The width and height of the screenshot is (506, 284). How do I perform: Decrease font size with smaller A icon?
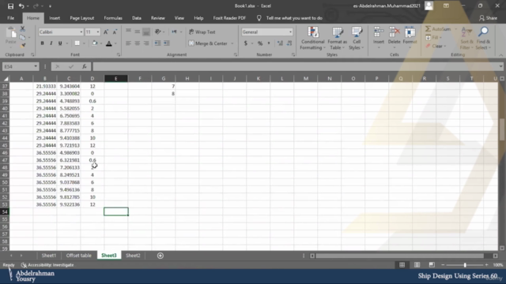point(115,32)
